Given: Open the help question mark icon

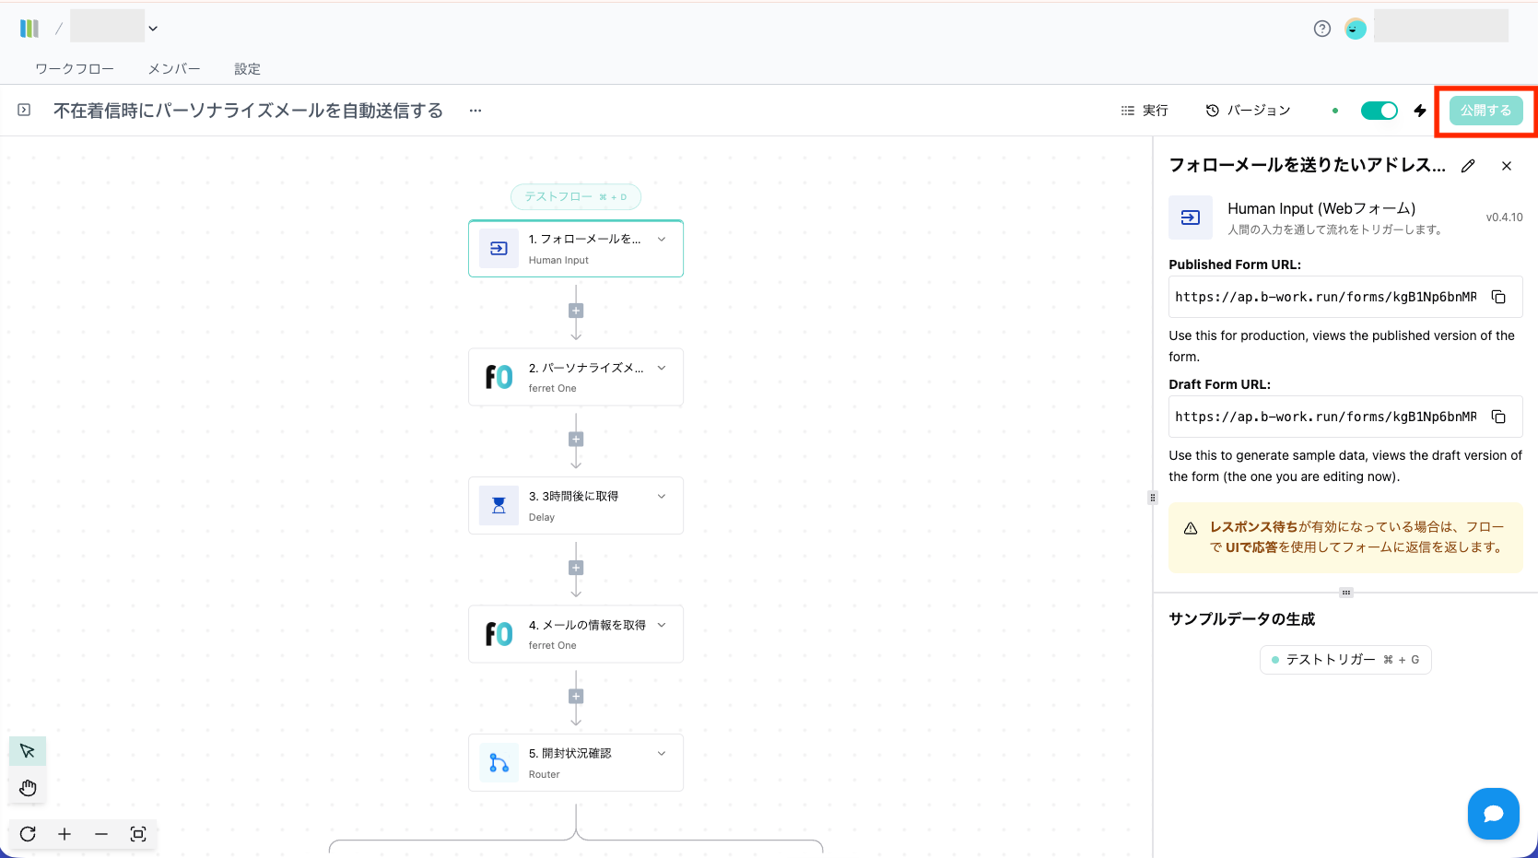Looking at the screenshot, I should tap(1322, 29).
